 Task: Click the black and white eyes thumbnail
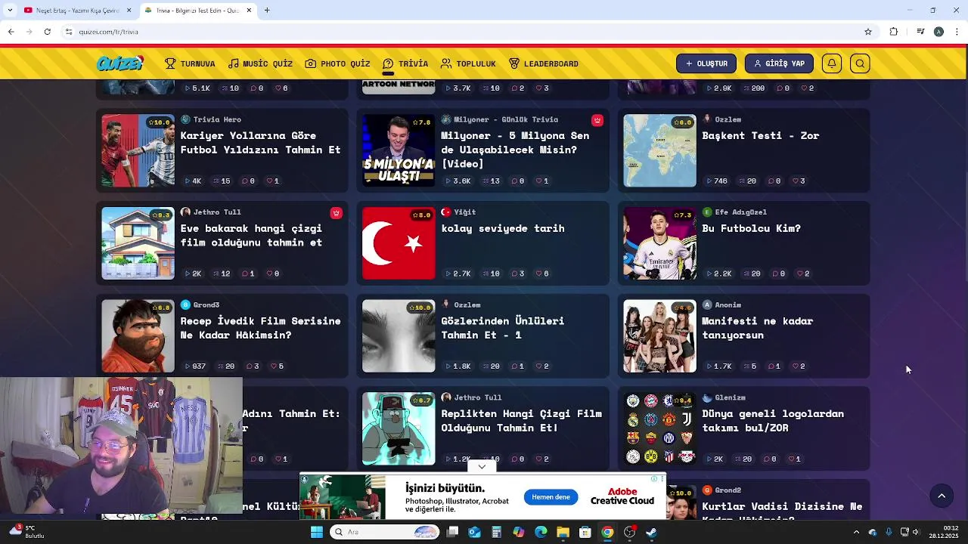click(399, 336)
